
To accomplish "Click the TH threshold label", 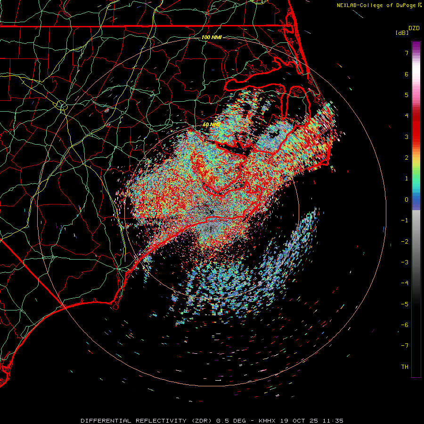I will [x=405, y=367].
